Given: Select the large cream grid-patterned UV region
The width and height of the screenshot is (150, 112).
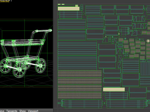Looking at the screenshot, I should [x=80, y=85].
